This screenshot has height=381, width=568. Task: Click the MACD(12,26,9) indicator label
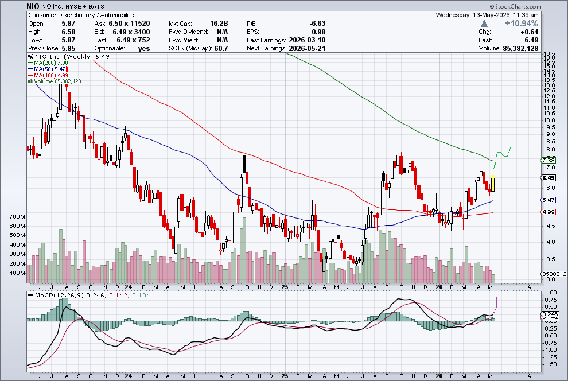tap(60, 295)
